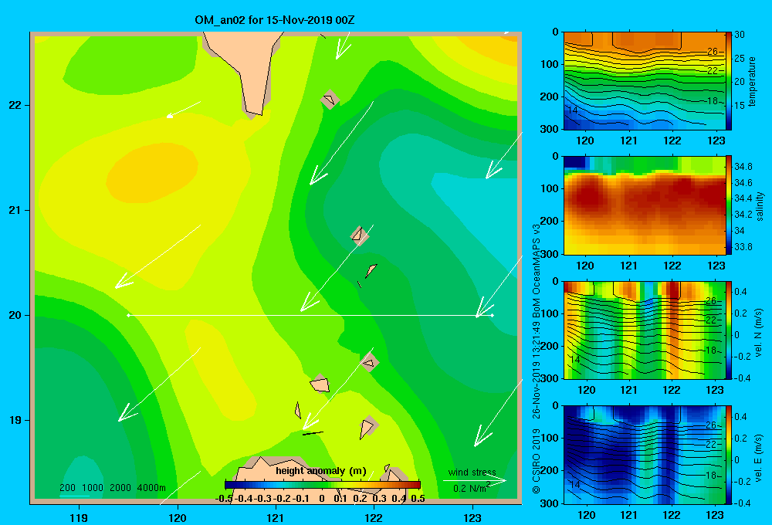Click the vel. E color scale bar
The width and height of the screenshot is (772, 525).
[x=729, y=455]
